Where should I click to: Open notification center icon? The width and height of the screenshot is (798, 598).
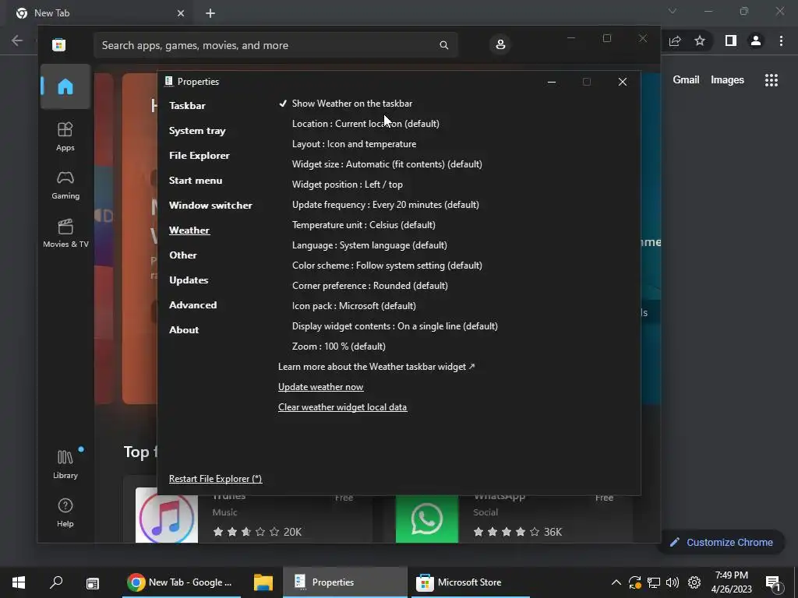774,582
